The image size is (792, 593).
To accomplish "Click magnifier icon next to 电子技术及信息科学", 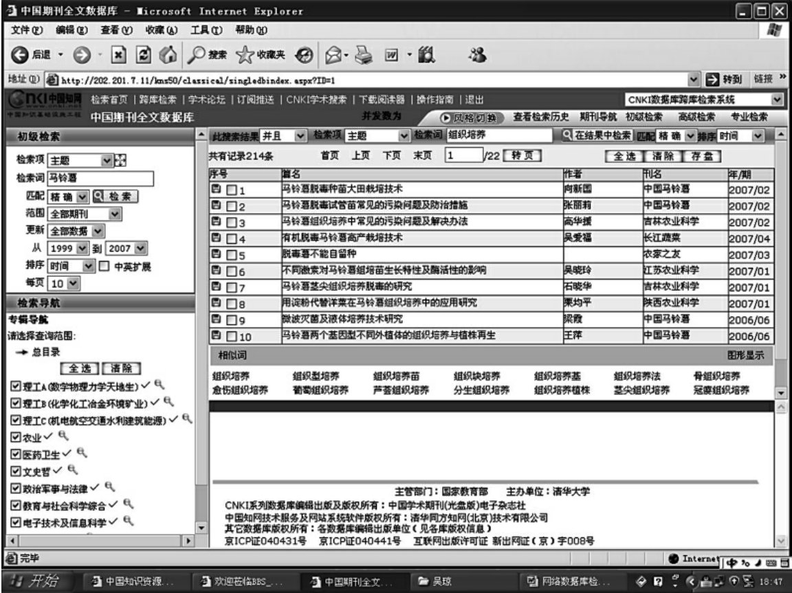I will [x=129, y=520].
